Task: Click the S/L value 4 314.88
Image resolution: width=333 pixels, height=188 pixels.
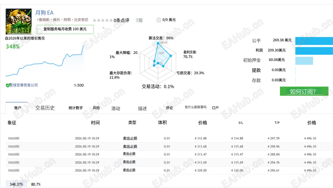Action: point(237,138)
